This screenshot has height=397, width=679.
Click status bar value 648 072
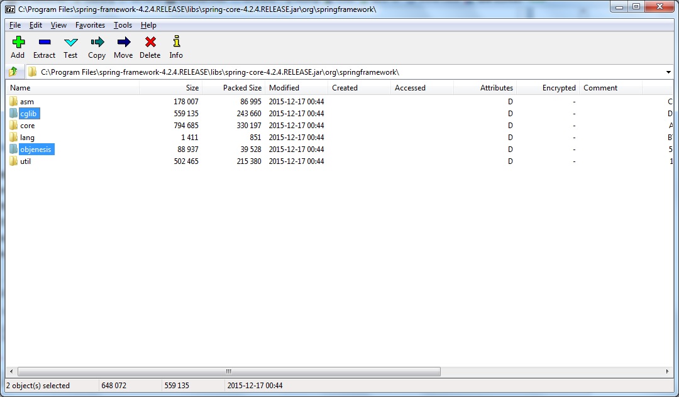coord(114,385)
